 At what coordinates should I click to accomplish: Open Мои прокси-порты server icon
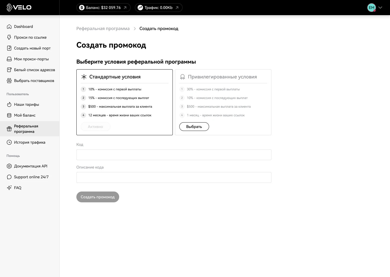[9, 59]
